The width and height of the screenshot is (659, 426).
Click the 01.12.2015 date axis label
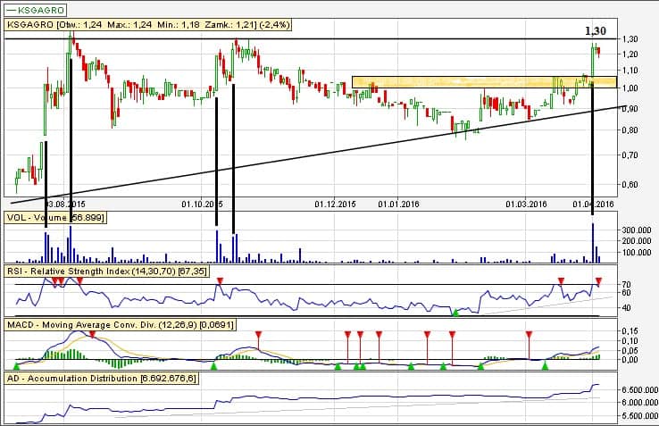(x=335, y=205)
